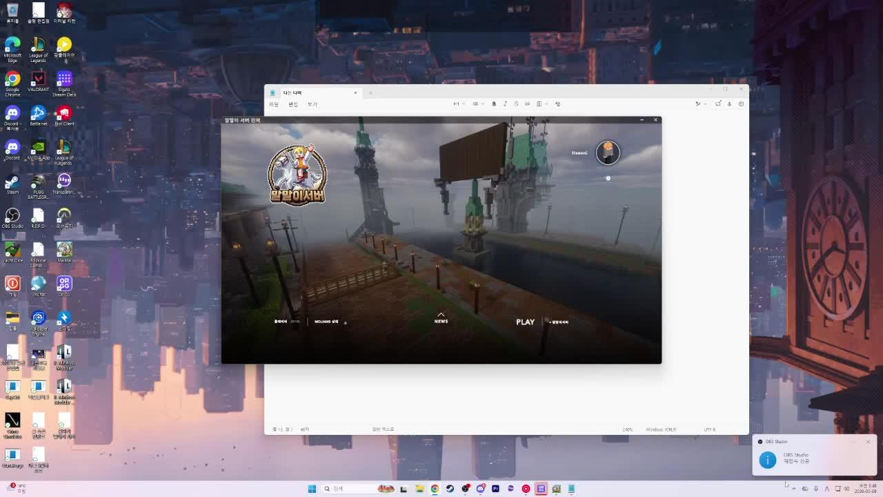Open the taskbar clock and date
This screenshot has height=497, width=883.
[866, 489]
